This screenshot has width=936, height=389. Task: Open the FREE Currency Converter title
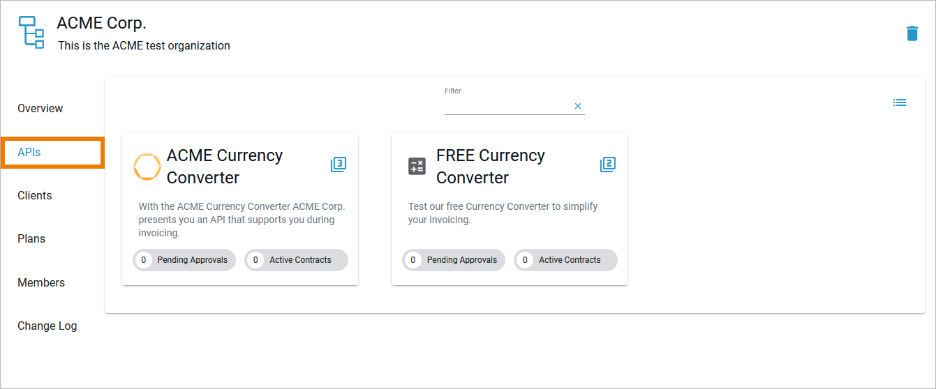click(x=490, y=167)
